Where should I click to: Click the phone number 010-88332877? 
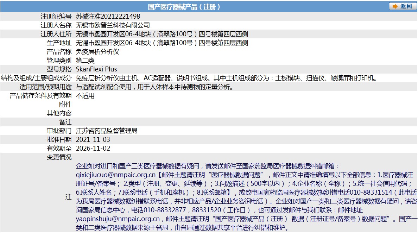tap(165, 210)
